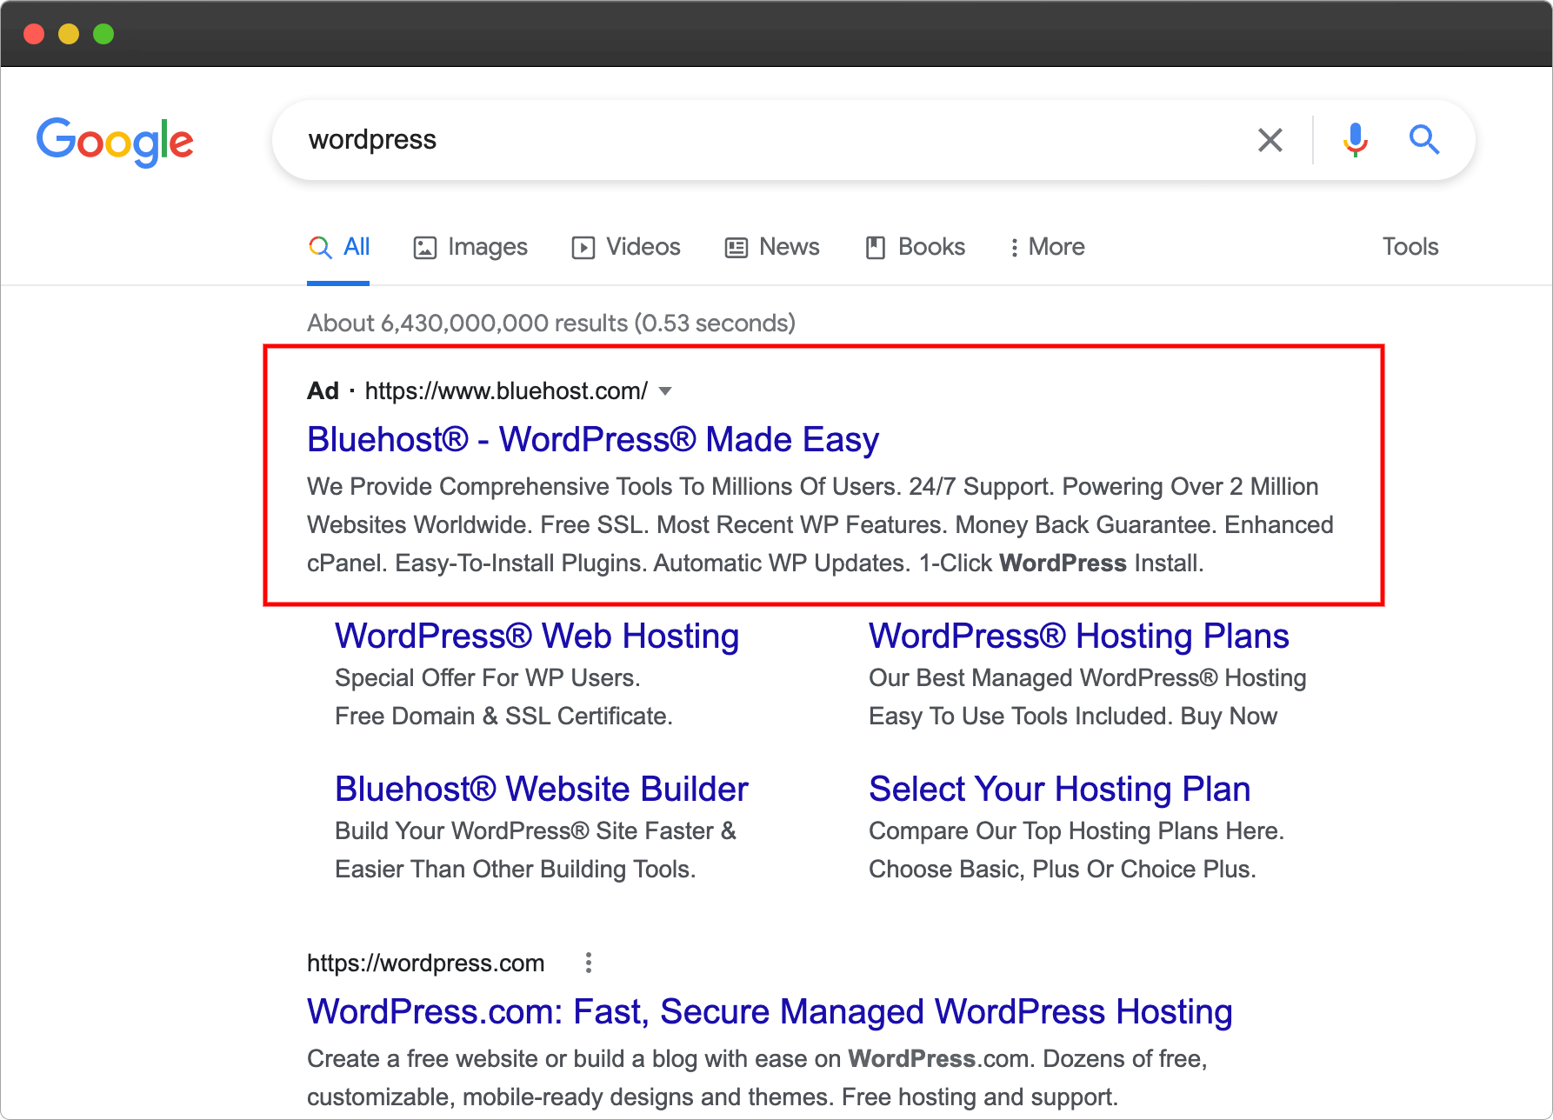Viewport: 1553px width, 1120px height.
Task: Switch to the All results tab
Action: click(x=339, y=247)
